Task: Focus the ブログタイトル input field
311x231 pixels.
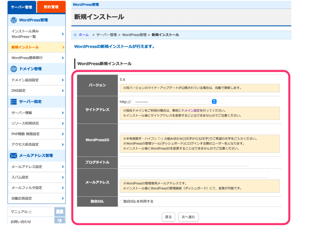Action: pyautogui.click(x=184, y=162)
